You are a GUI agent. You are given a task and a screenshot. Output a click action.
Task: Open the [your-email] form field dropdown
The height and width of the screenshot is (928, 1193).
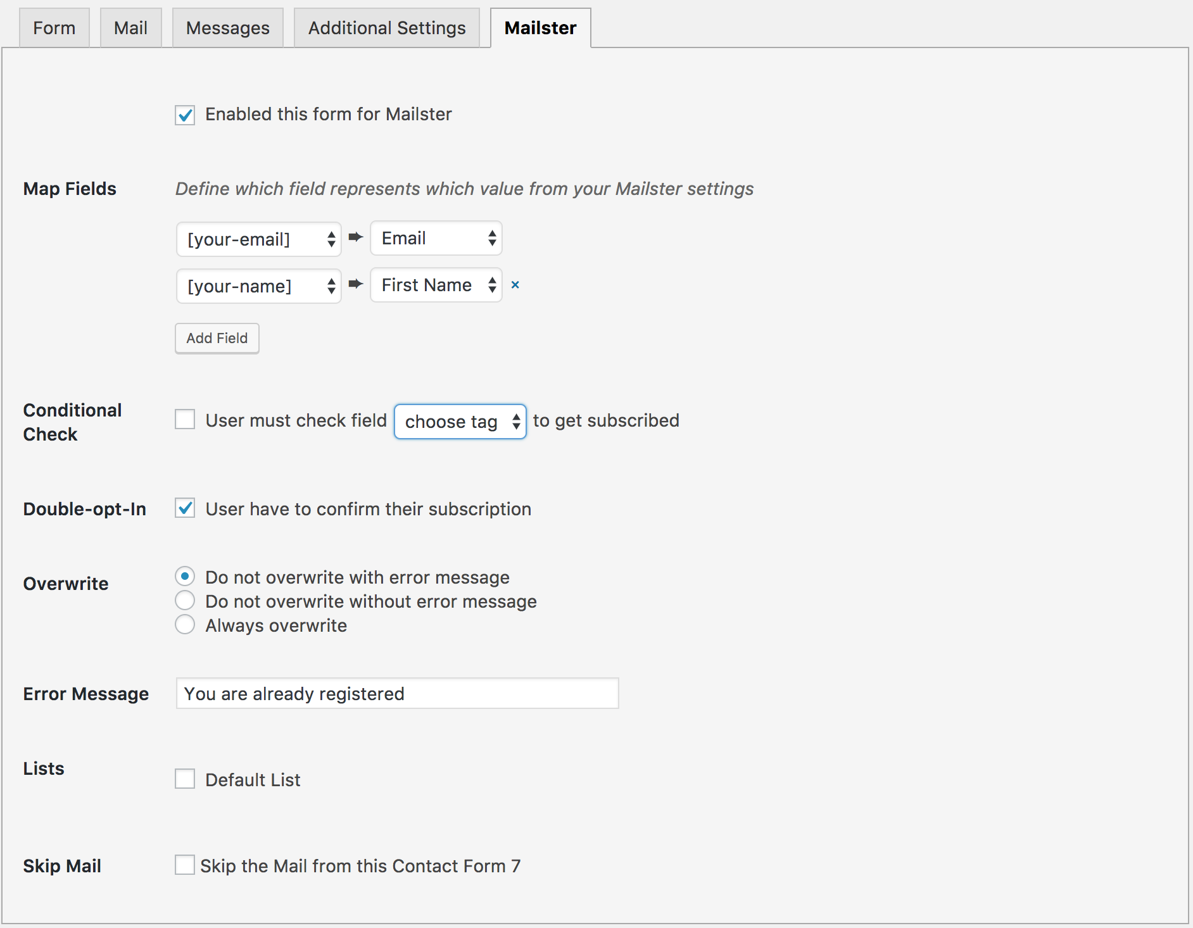coord(259,239)
